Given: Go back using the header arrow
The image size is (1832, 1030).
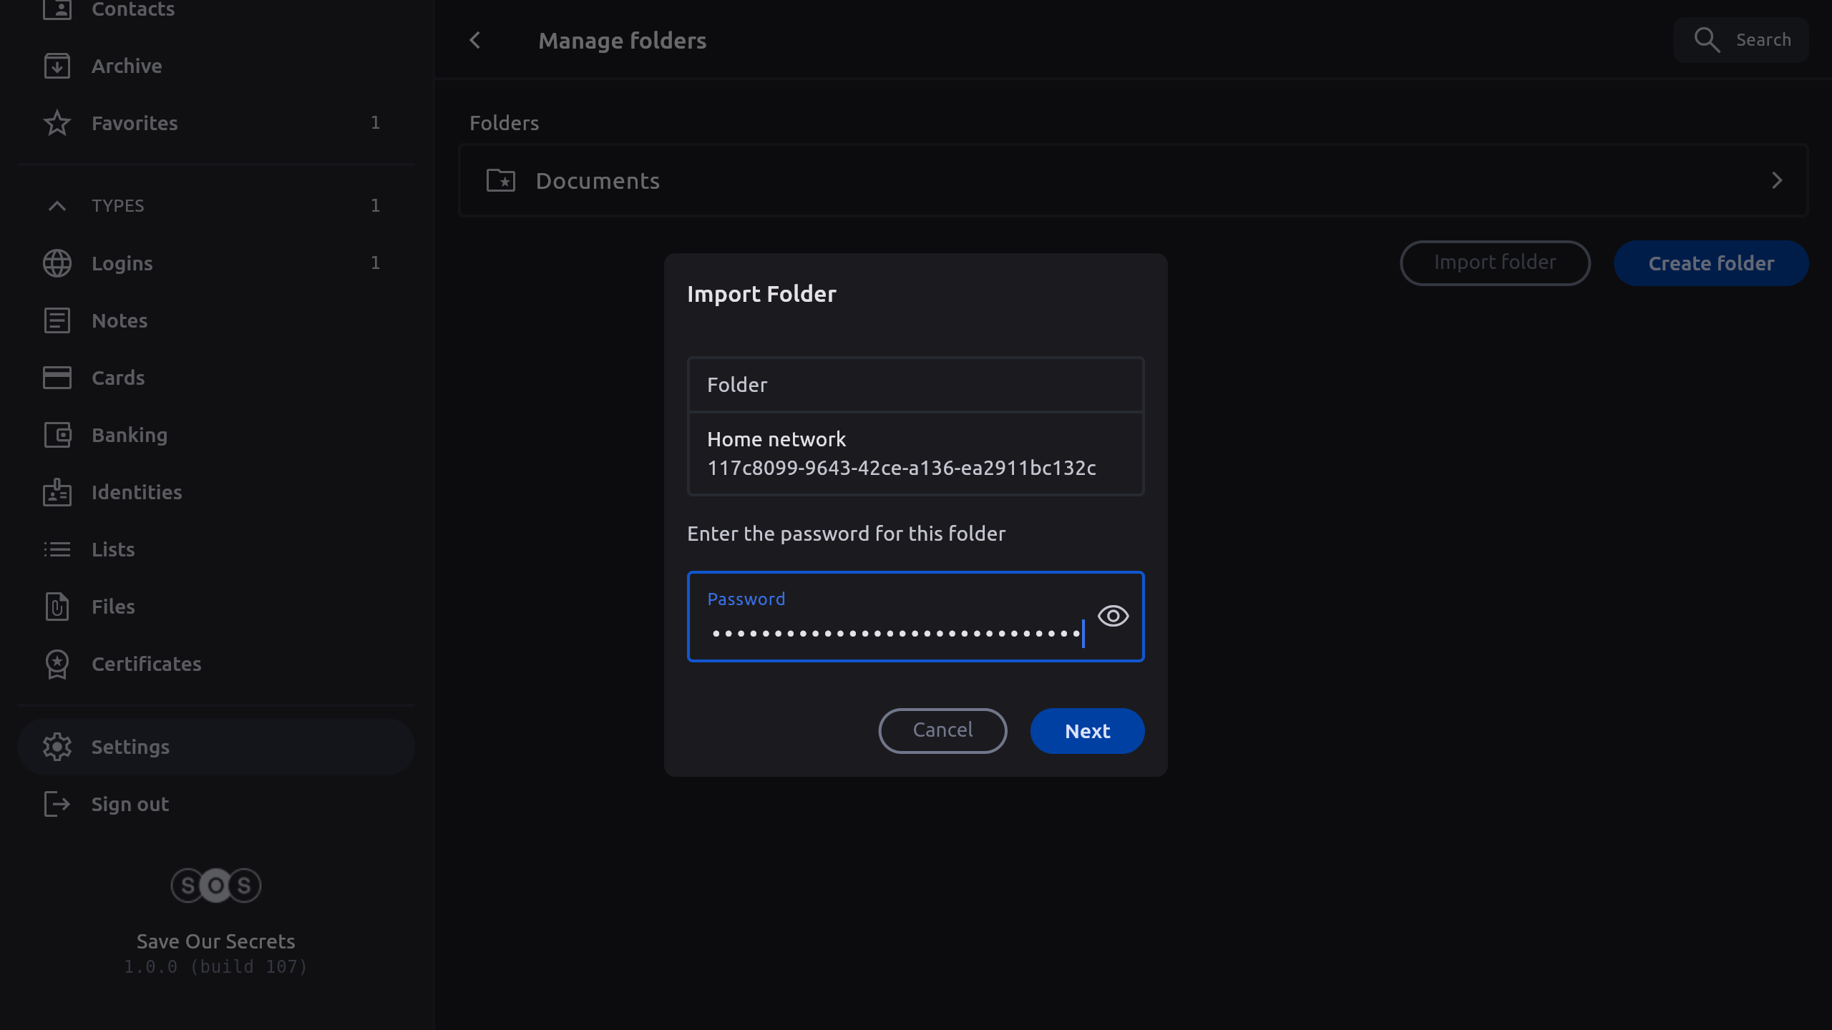Looking at the screenshot, I should tap(475, 41).
